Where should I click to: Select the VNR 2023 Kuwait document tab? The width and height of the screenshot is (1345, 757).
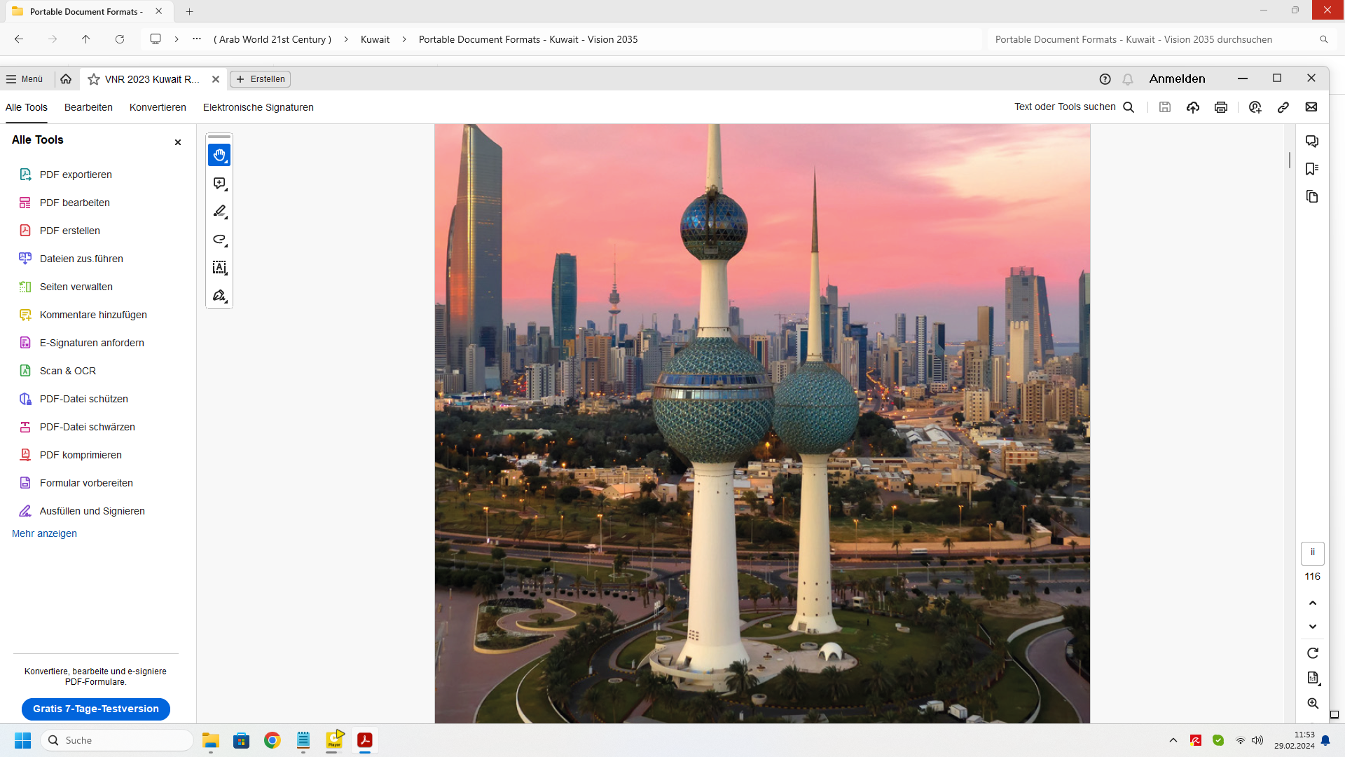click(x=153, y=79)
